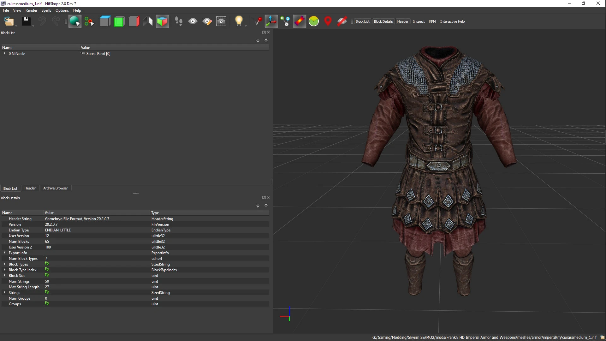Expand the Block Types row
606x341 pixels.
tap(4, 264)
